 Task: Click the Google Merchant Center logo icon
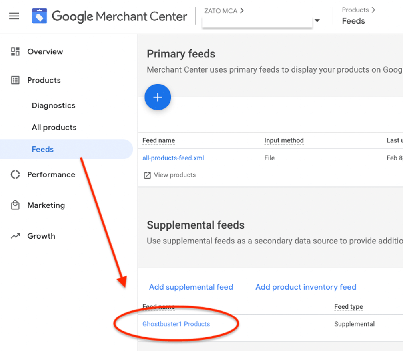(x=39, y=16)
